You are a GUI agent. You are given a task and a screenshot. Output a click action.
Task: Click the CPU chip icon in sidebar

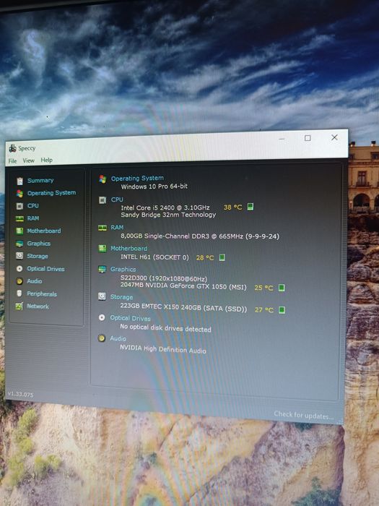pyautogui.click(x=19, y=206)
